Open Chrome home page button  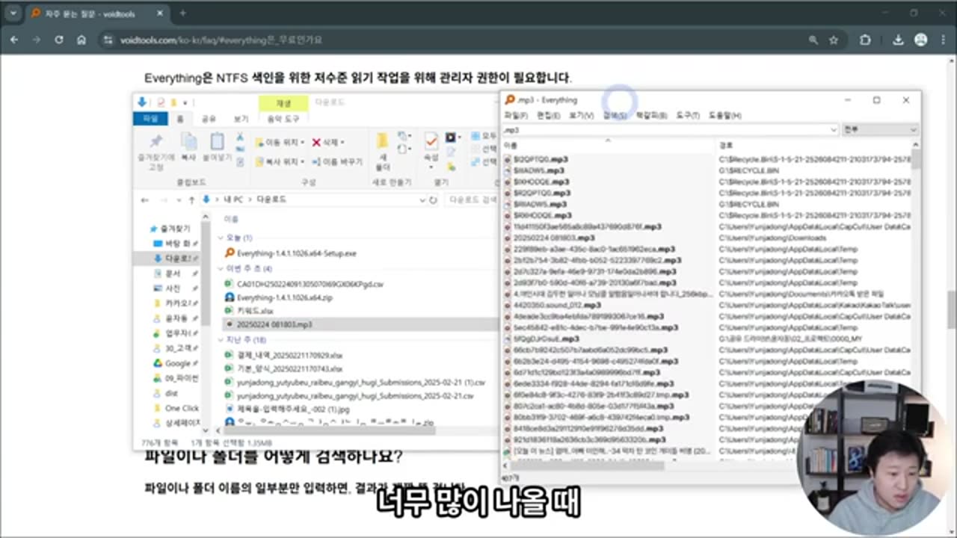click(x=81, y=40)
